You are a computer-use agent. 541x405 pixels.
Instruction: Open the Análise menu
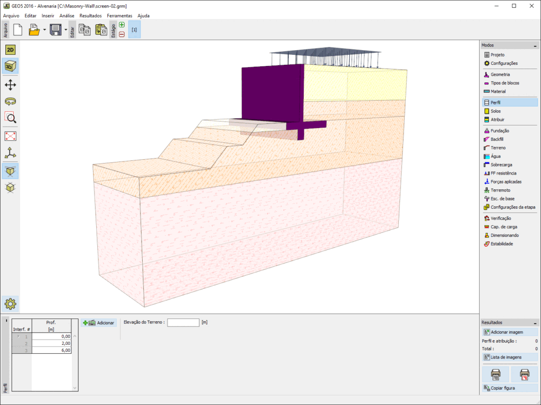coord(67,15)
